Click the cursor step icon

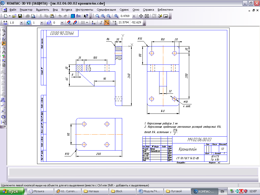click(x=5, y=23)
